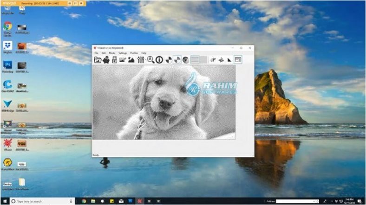Select the orange pumpkin image file on desktop

pyautogui.click(x=22, y=48)
